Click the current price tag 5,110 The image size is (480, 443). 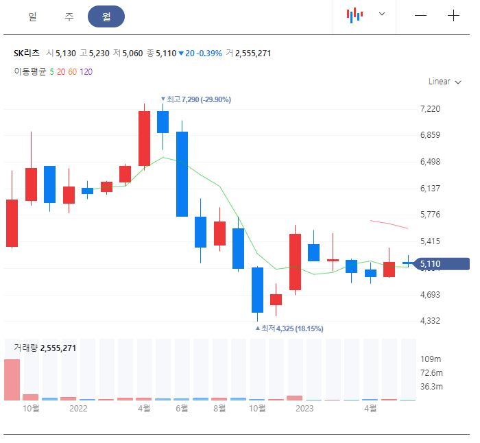tap(442, 264)
